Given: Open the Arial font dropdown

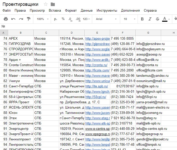Looking at the screenshot, I should pos(105,19).
